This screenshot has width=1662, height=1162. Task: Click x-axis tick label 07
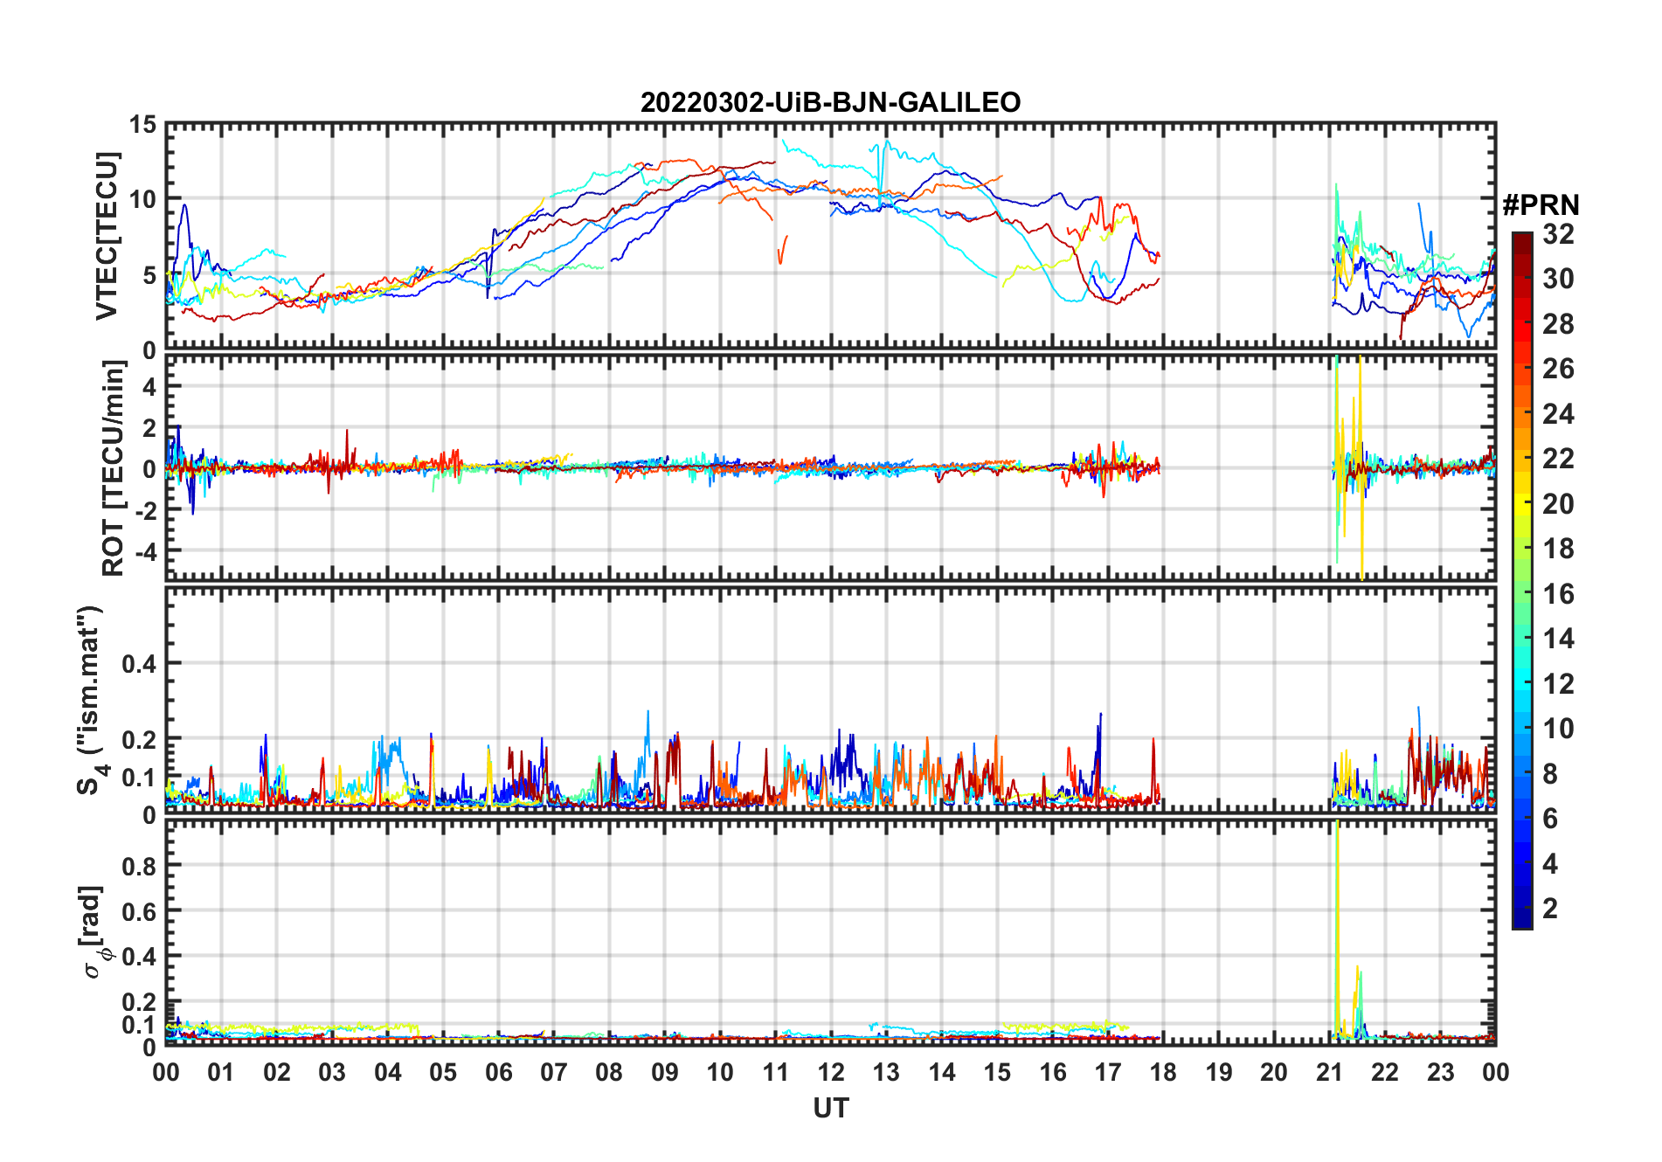[x=554, y=1072]
